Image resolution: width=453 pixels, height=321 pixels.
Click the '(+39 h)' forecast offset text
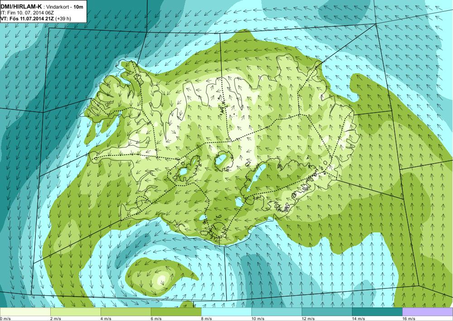pos(63,19)
